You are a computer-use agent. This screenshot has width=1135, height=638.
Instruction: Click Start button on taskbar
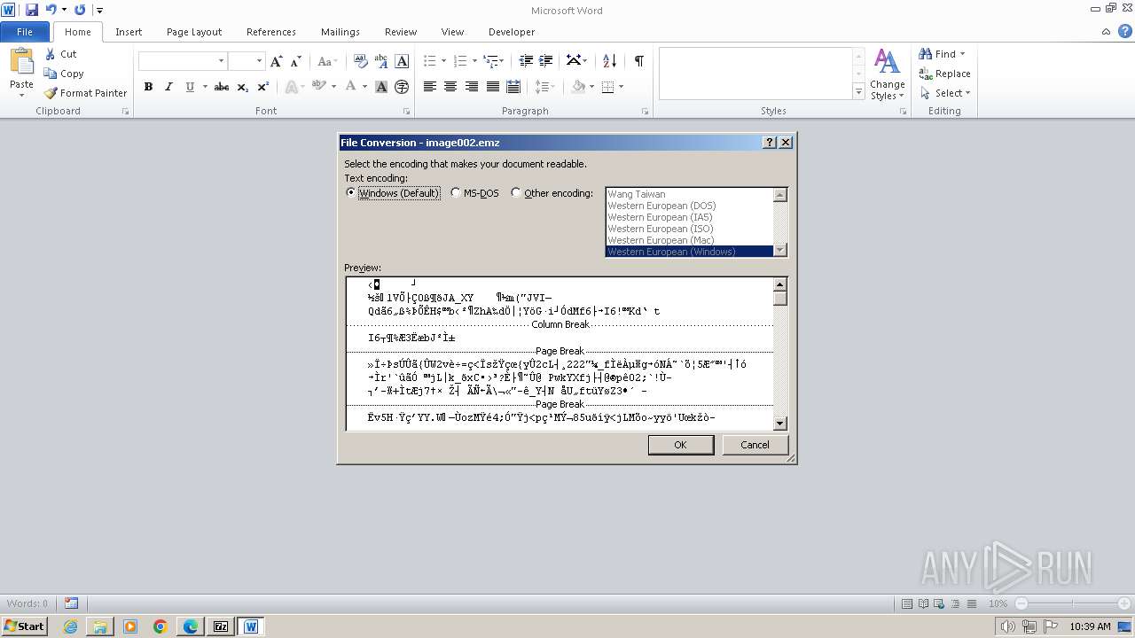point(24,626)
